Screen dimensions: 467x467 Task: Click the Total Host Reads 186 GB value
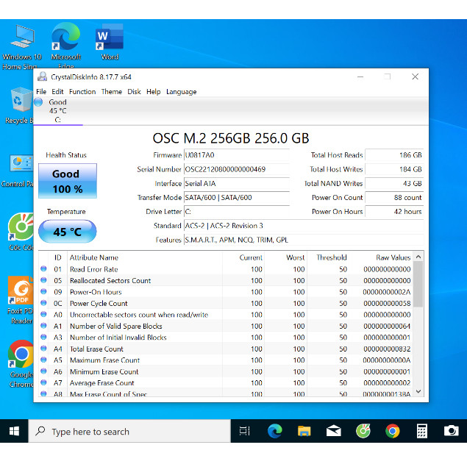394,155
